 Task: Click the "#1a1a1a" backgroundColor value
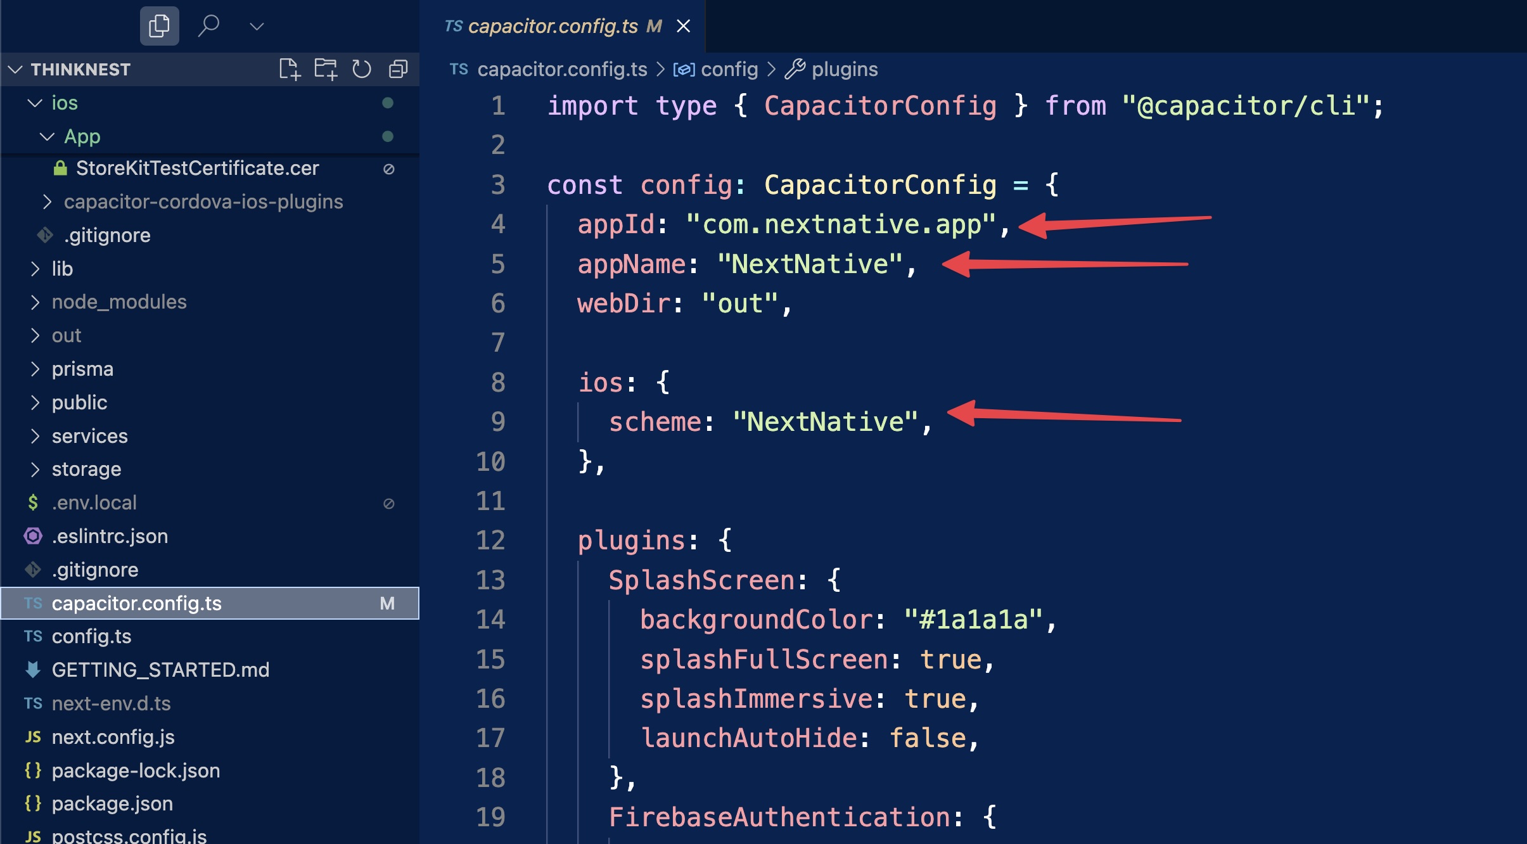click(973, 620)
